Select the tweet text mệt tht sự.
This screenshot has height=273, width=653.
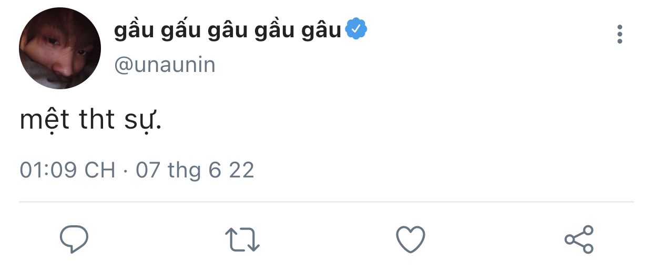tap(90, 120)
